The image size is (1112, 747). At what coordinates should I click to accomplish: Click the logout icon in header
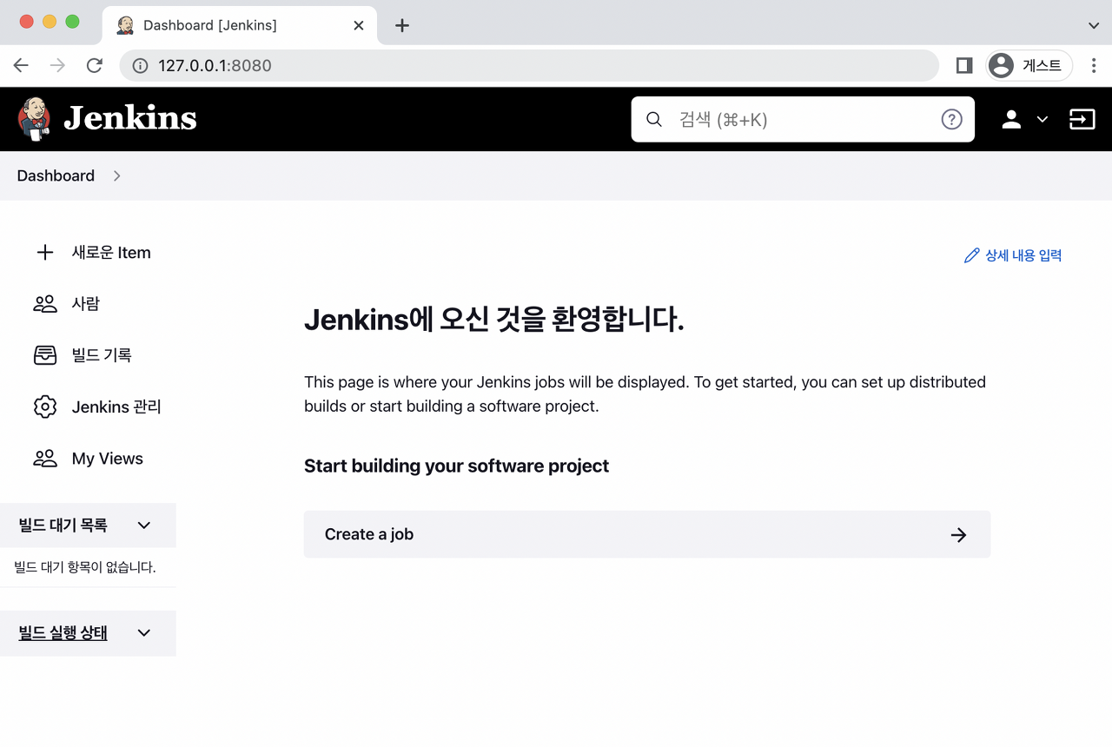1082,119
